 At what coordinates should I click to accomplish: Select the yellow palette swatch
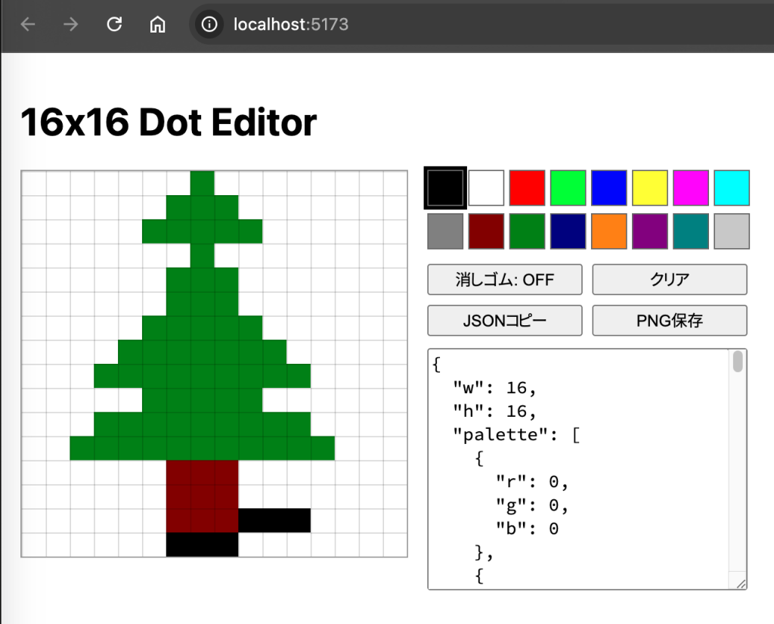click(649, 187)
